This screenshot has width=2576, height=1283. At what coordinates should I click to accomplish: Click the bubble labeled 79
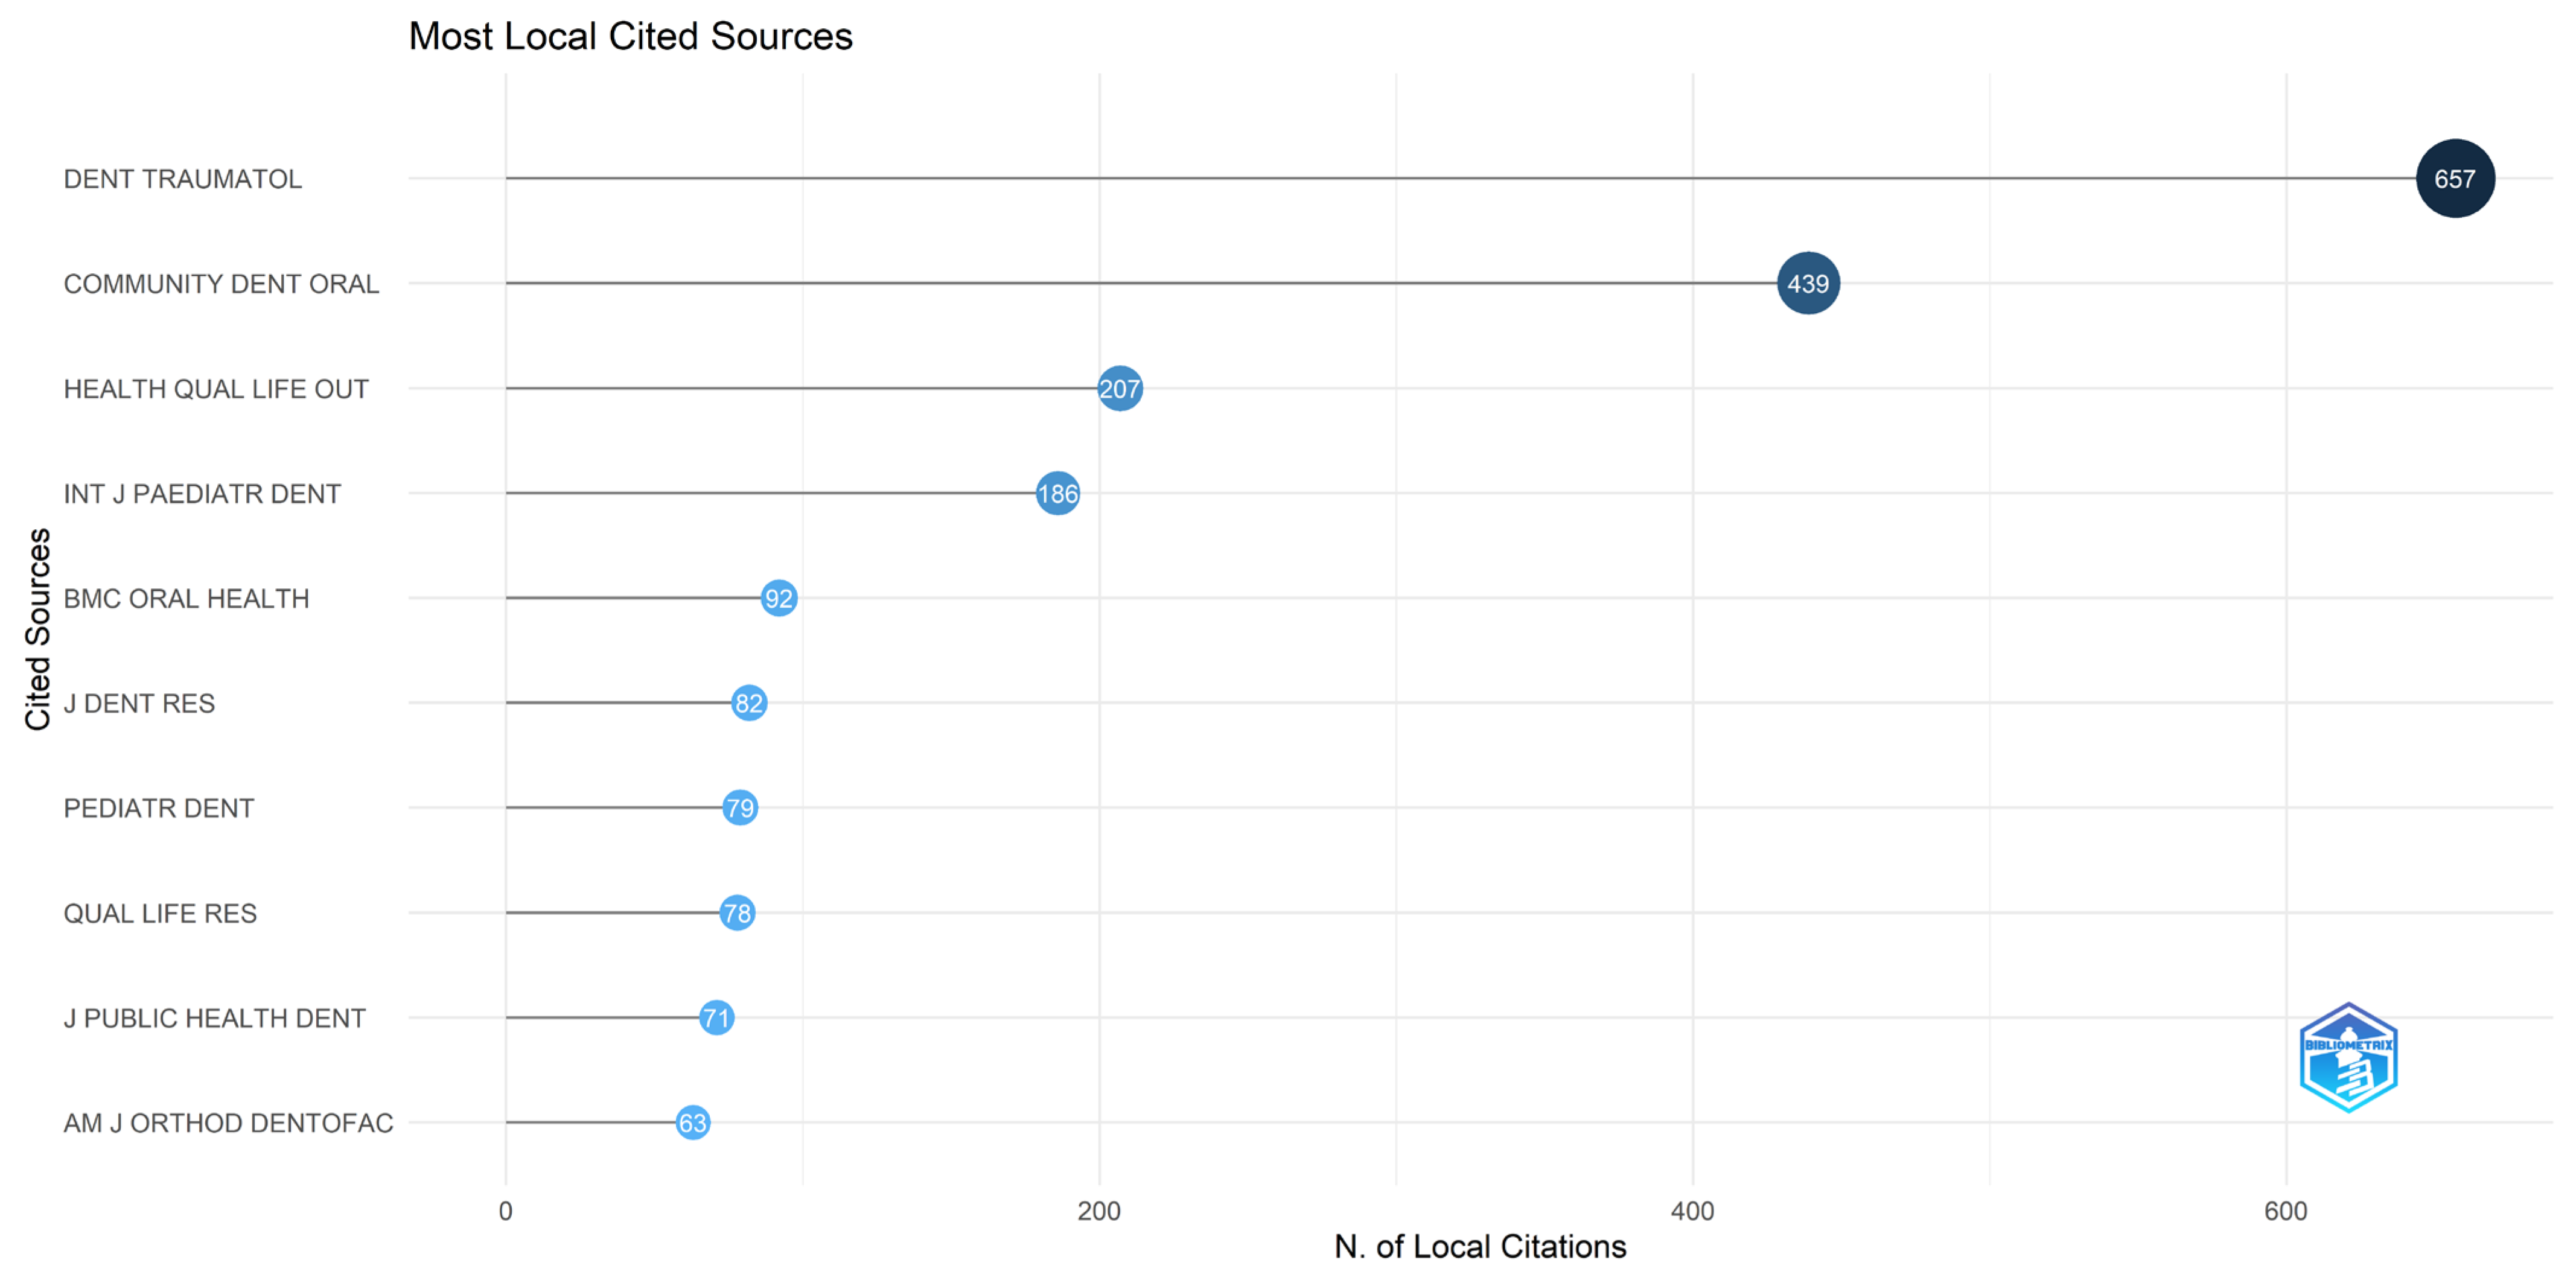[739, 808]
